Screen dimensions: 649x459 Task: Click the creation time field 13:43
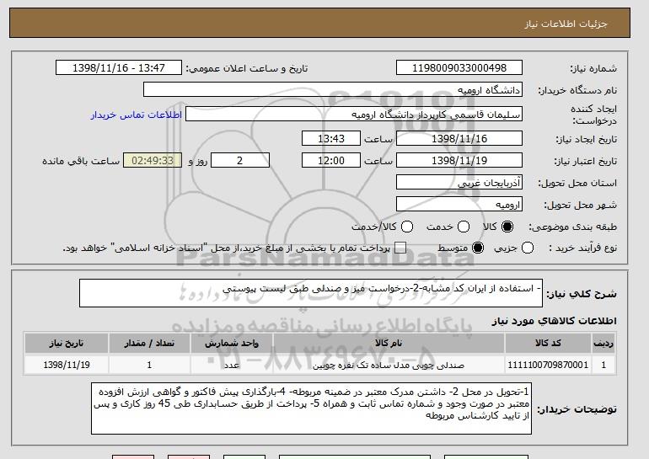pyautogui.click(x=331, y=138)
